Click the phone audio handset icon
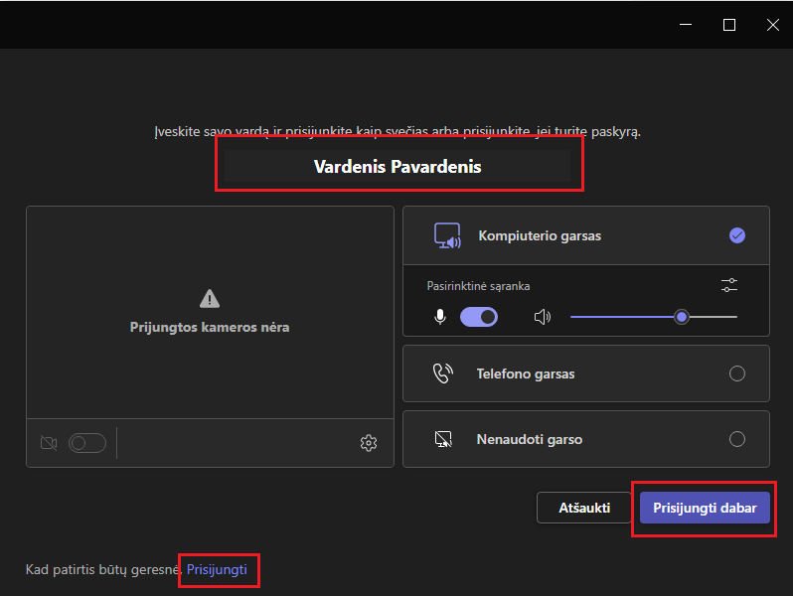 point(443,374)
